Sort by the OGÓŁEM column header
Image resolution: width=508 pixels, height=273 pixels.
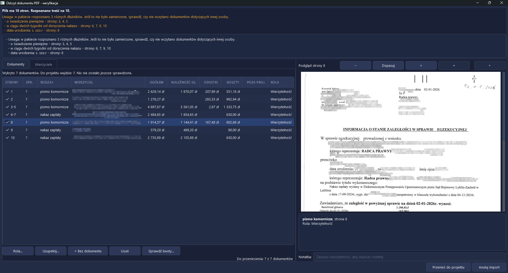coord(156,82)
